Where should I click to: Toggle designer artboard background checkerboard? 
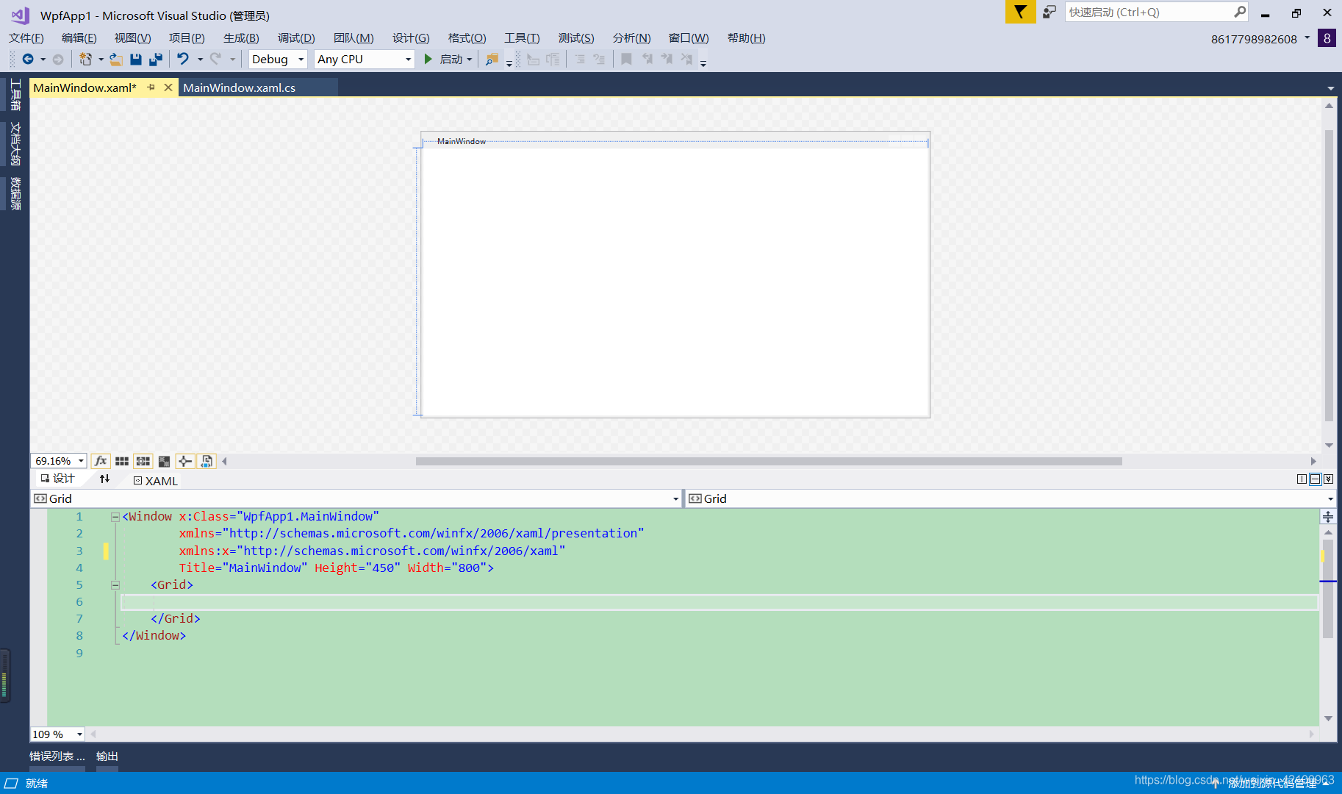(x=165, y=461)
